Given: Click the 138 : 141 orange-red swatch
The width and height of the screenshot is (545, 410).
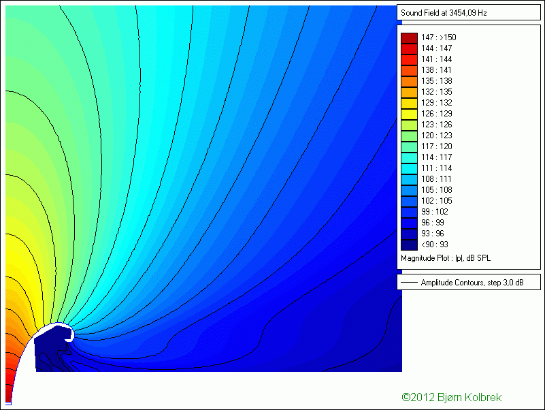Looking at the screenshot, I should pos(409,71).
